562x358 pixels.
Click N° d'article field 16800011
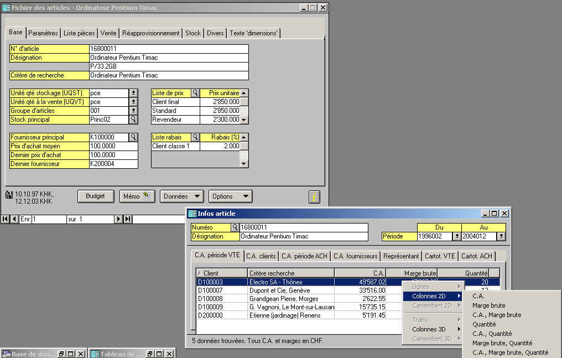(169, 49)
